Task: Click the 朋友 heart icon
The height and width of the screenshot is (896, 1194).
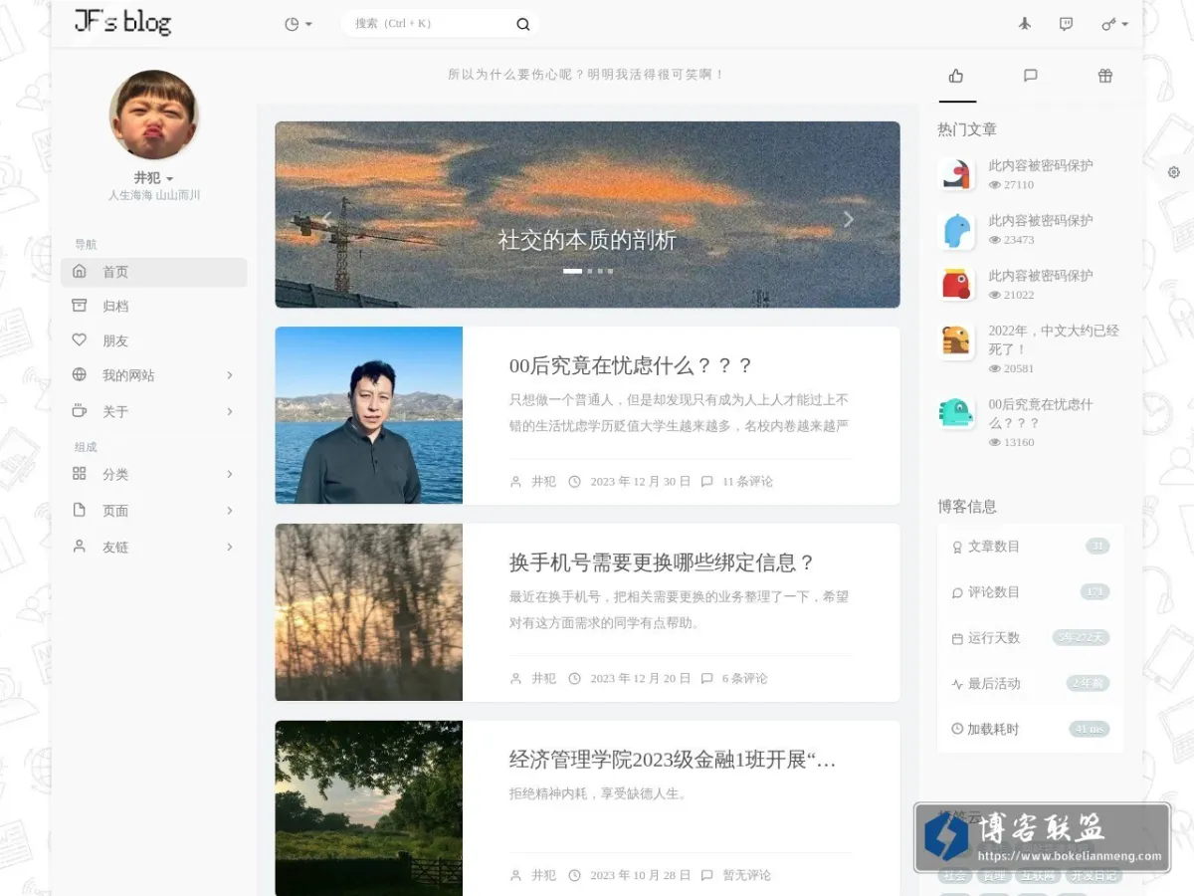Action: point(80,339)
